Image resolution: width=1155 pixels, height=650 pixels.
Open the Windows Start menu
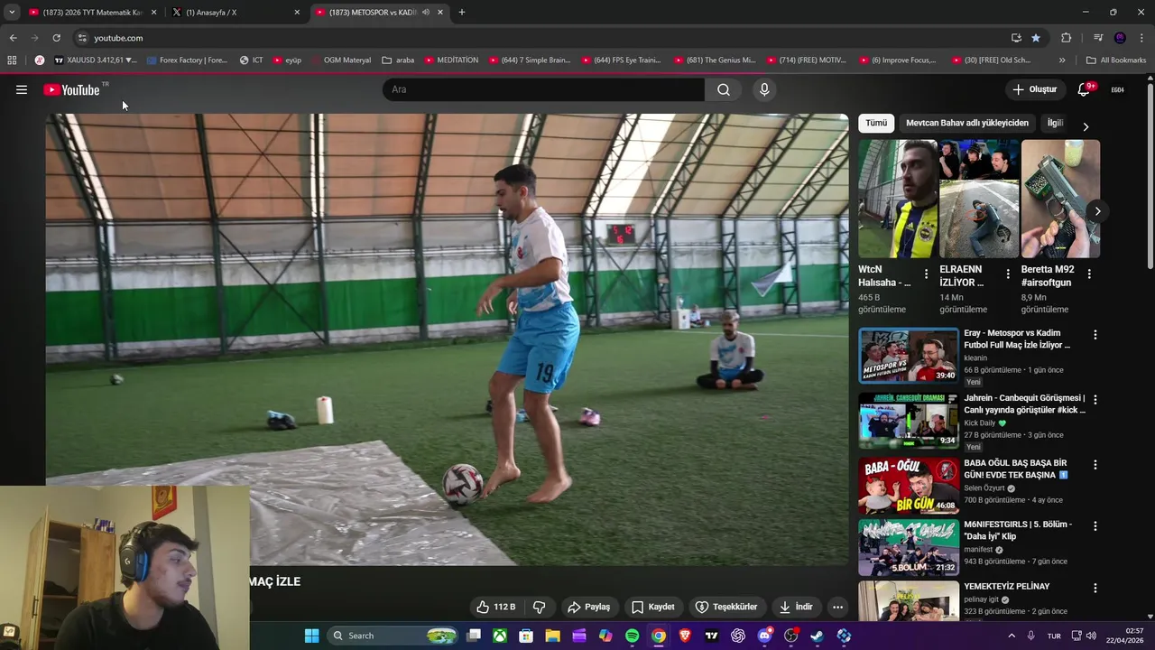point(311,636)
